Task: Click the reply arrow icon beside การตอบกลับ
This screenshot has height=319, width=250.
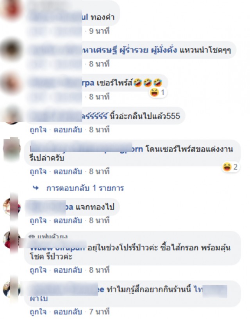Action: coord(36,188)
